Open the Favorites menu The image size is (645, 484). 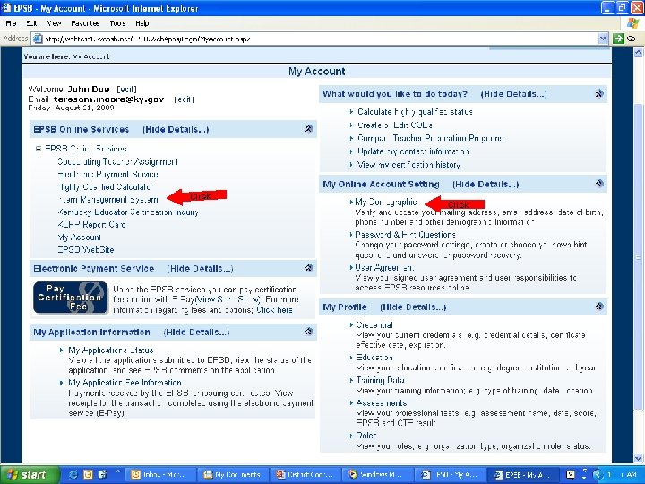pyautogui.click(x=85, y=23)
